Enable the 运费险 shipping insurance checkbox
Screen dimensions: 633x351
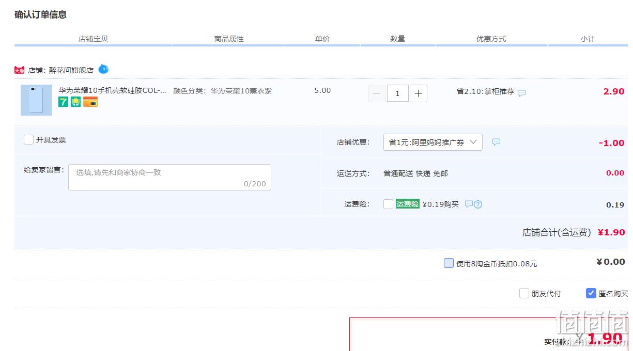389,204
